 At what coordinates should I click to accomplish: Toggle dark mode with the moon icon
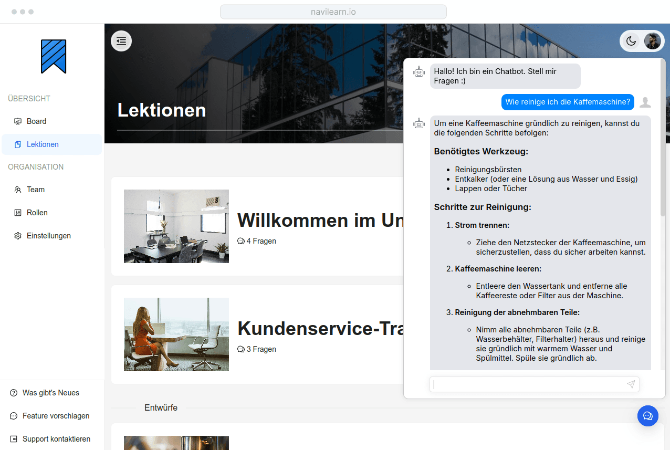(x=631, y=41)
